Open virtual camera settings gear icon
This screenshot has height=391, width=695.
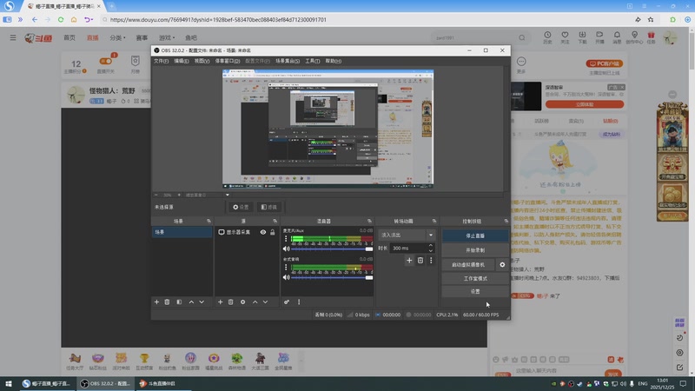click(502, 264)
